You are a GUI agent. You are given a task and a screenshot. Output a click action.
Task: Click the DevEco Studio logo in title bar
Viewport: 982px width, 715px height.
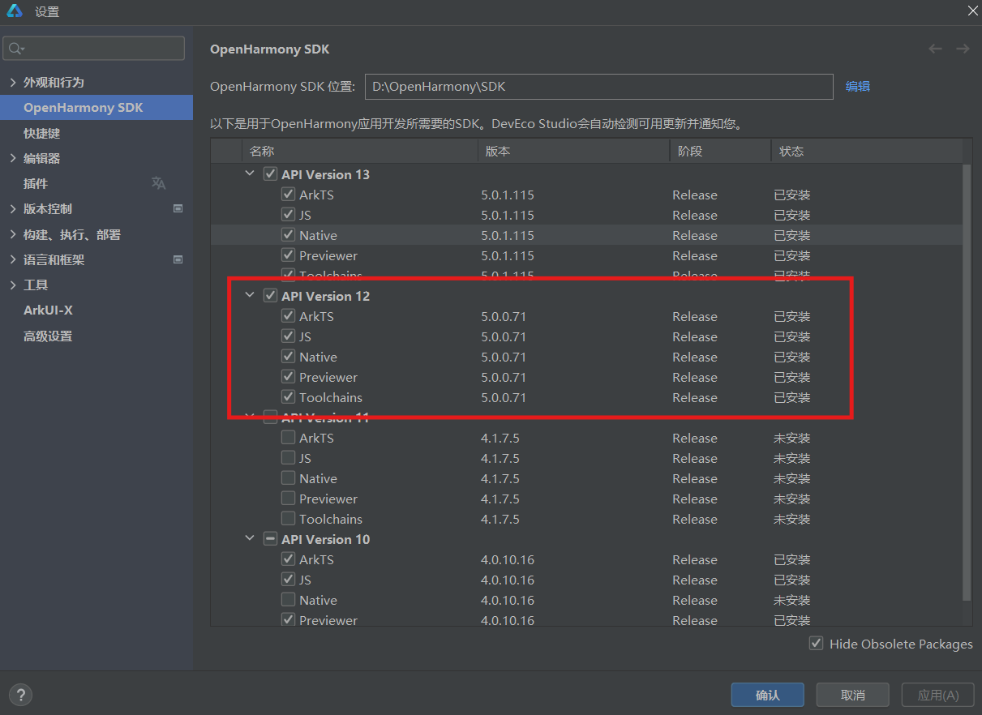click(x=15, y=11)
